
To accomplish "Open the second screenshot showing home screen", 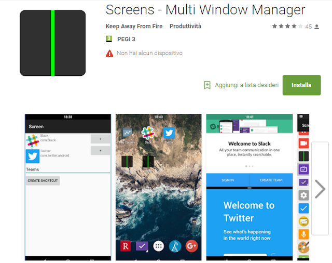I will [159, 187].
